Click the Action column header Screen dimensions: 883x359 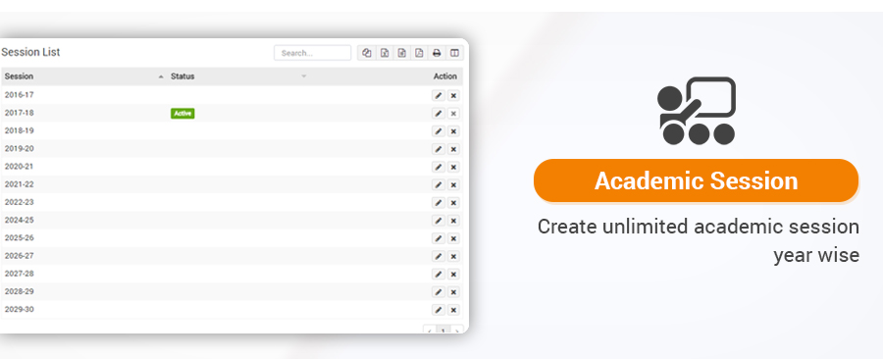click(444, 77)
